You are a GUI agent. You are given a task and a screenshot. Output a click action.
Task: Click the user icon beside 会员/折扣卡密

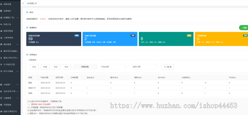(x=1, y=91)
